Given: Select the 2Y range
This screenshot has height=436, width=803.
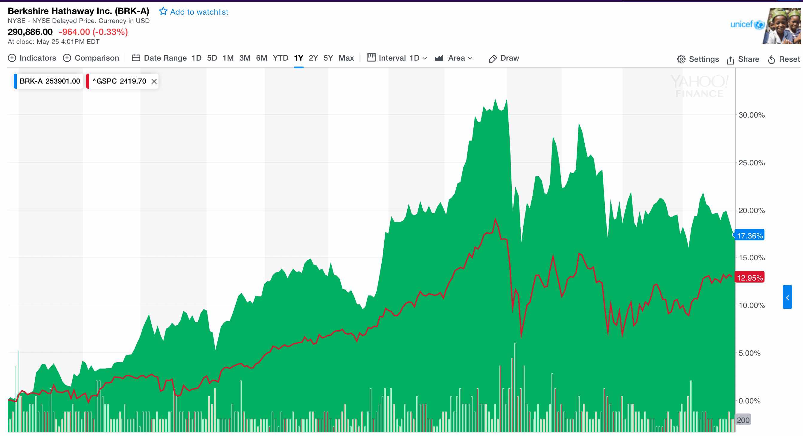Looking at the screenshot, I should (313, 58).
